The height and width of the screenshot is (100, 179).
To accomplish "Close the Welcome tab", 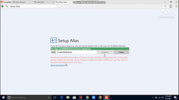I will click(53, 2).
